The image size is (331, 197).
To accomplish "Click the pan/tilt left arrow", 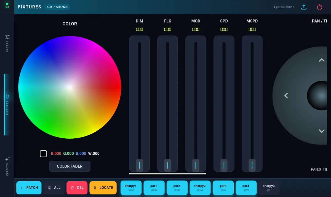I will (x=286, y=95).
